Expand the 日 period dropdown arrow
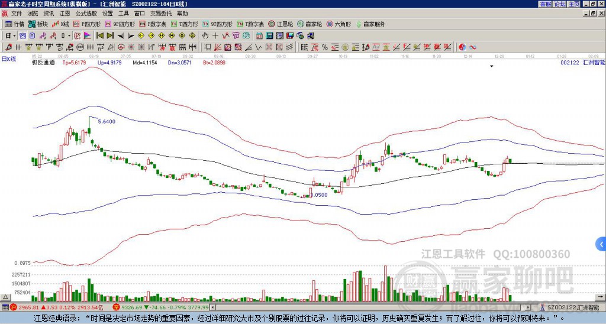This screenshot has height=324, width=606. [x=15, y=36]
